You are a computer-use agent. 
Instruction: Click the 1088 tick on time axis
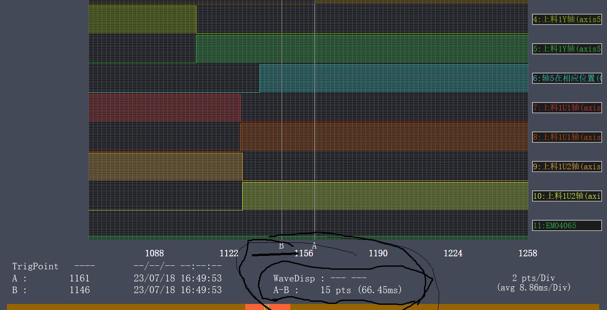point(154,253)
